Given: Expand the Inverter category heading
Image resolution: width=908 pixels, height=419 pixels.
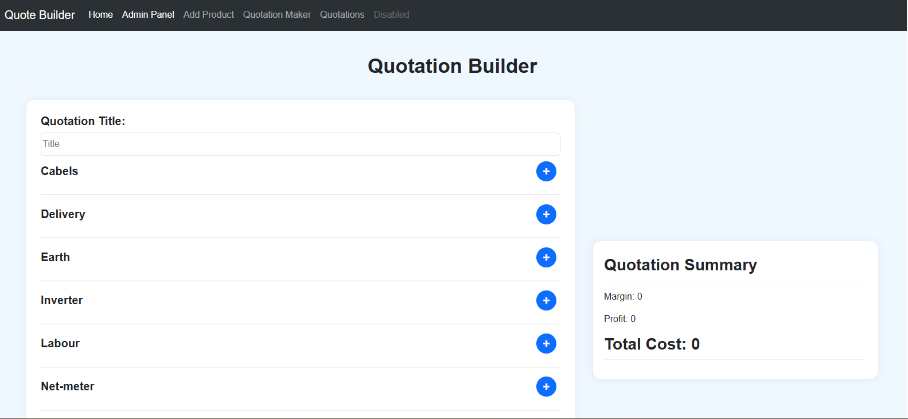Looking at the screenshot, I should click(x=62, y=301).
